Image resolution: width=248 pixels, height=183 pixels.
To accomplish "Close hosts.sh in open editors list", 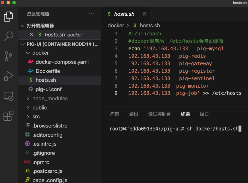I will [x=32, y=35].
